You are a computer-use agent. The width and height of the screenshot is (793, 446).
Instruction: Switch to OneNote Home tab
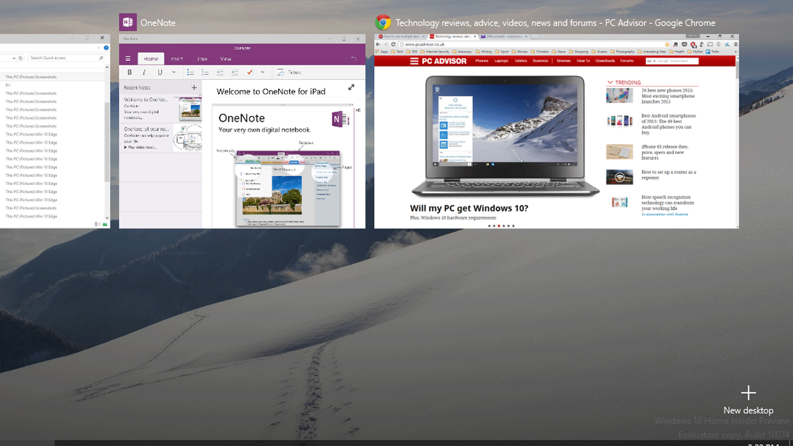click(x=151, y=59)
